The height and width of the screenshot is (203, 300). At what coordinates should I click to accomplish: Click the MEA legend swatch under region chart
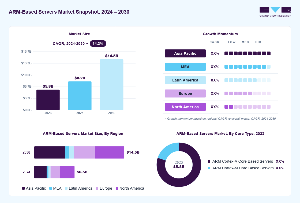tap(51, 188)
